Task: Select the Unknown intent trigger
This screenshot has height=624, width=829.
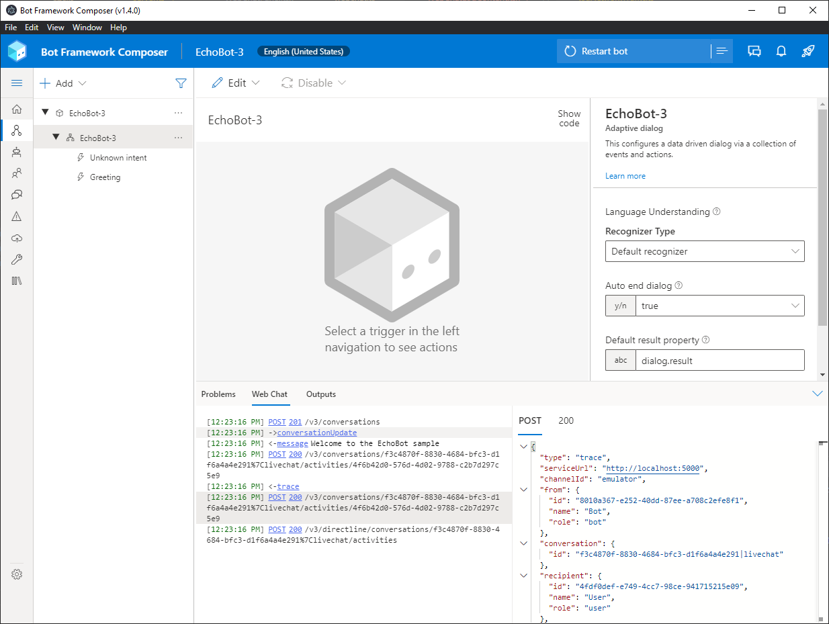Action: pyautogui.click(x=118, y=158)
